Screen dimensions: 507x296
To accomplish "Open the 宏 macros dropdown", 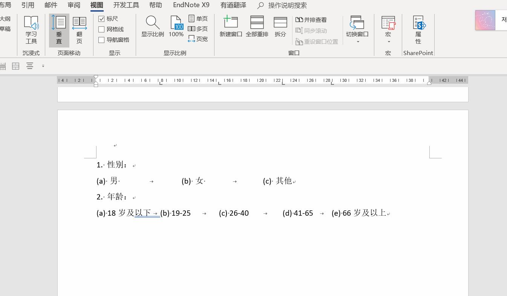I will [388, 29].
